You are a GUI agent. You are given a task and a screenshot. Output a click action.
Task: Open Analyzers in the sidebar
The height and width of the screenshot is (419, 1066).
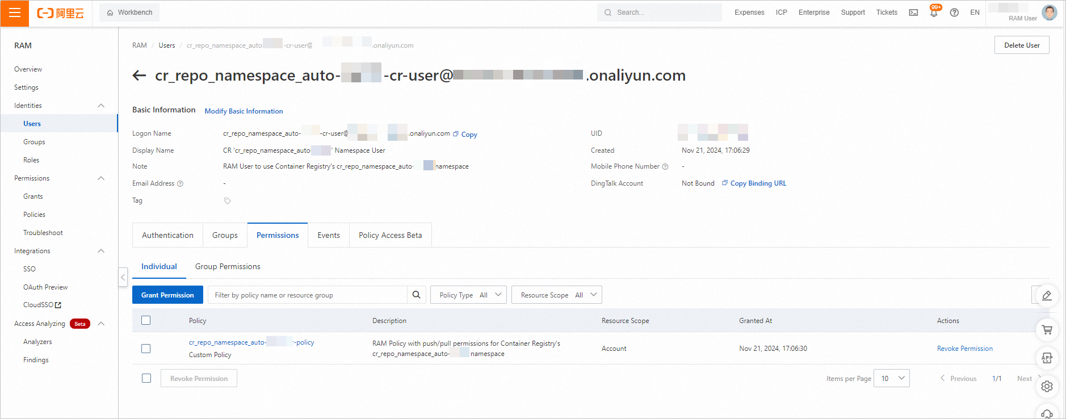[37, 342]
